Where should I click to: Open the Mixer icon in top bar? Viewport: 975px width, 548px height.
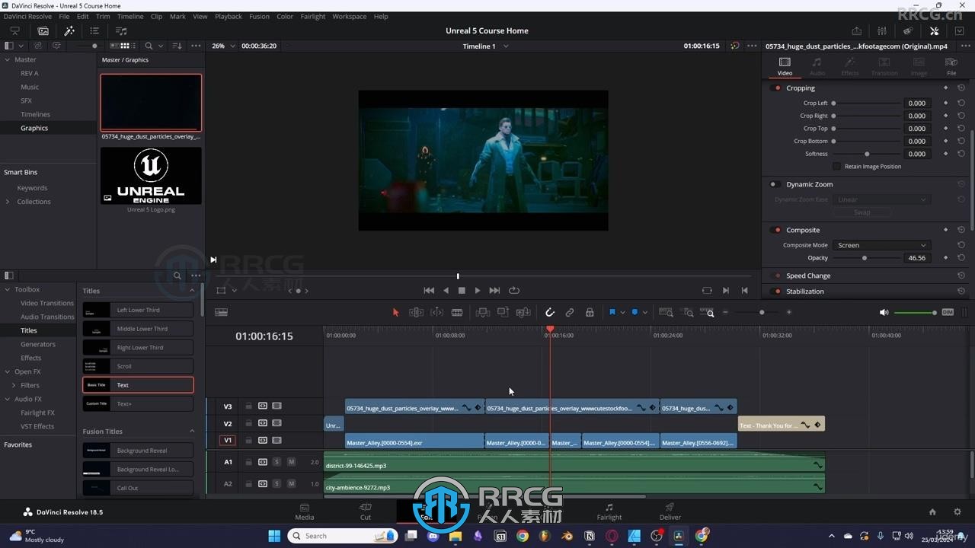pos(882,30)
